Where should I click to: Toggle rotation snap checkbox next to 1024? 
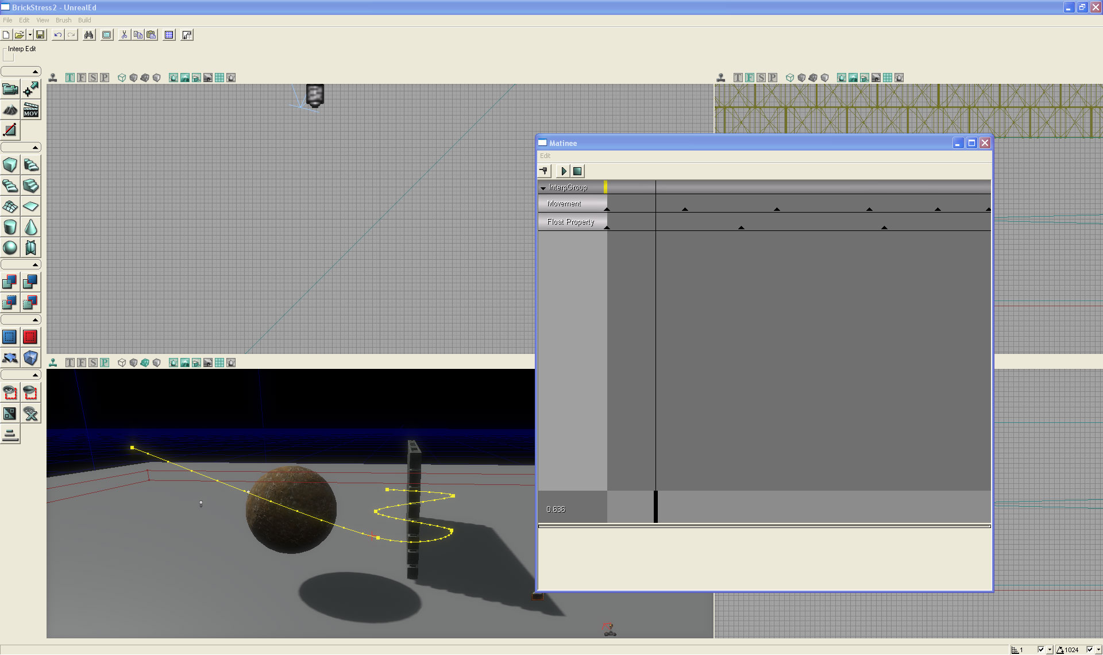coord(1089,650)
